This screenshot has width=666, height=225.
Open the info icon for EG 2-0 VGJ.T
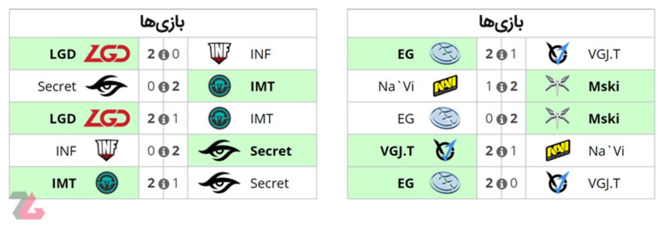(x=501, y=184)
